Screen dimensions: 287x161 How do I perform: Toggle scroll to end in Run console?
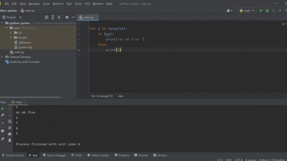coord(10,128)
